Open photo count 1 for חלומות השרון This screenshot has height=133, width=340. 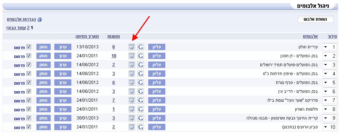pos(114,109)
